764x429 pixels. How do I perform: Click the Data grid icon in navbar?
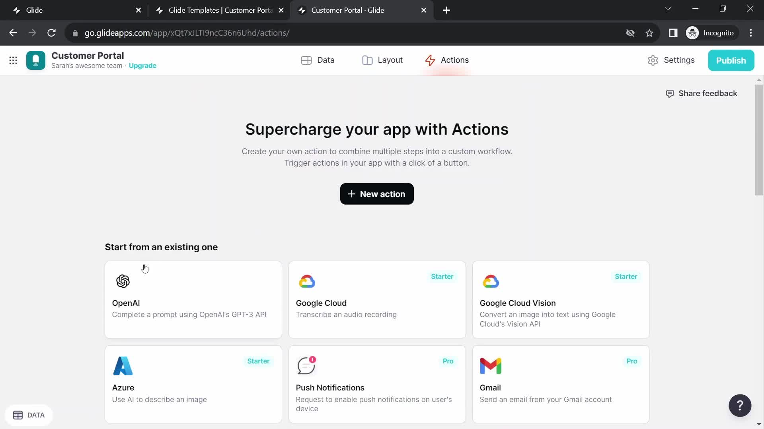pos(307,60)
